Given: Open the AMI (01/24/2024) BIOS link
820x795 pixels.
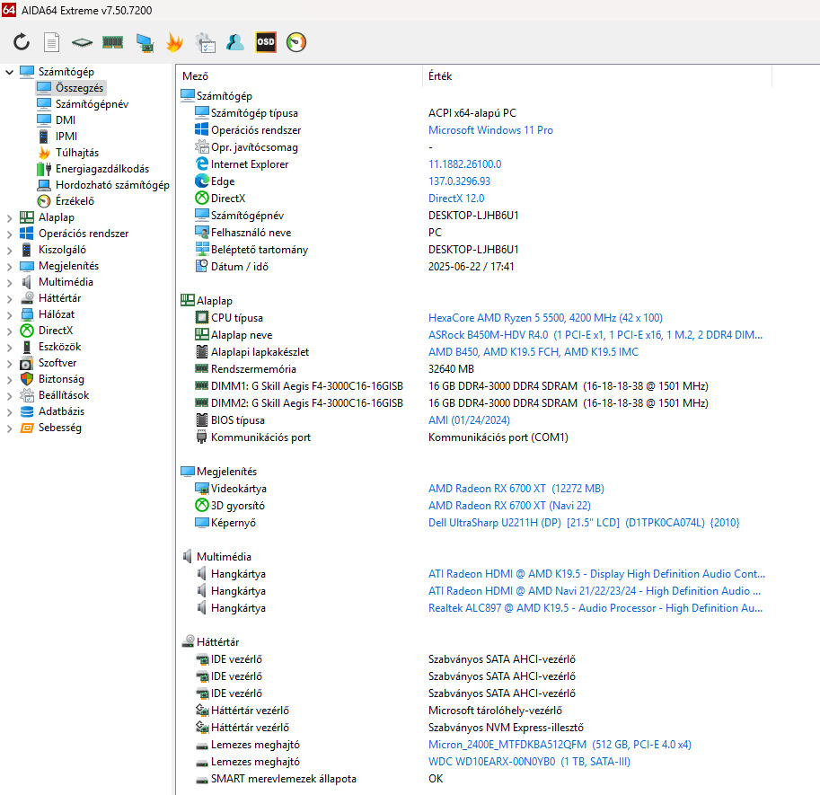Looking at the screenshot, I should 469,420.
